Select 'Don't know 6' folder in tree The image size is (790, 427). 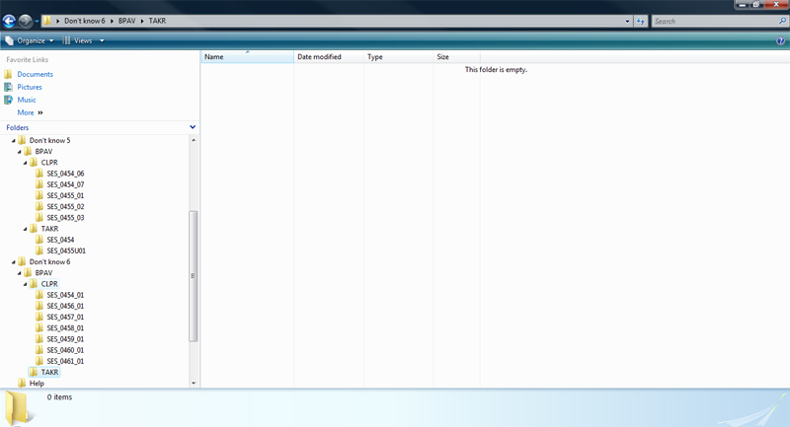pos(49,262)
